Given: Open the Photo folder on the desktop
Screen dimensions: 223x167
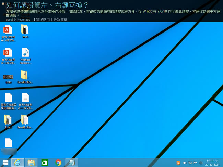Looking at the screenshot, I should (x=8, y=120).
